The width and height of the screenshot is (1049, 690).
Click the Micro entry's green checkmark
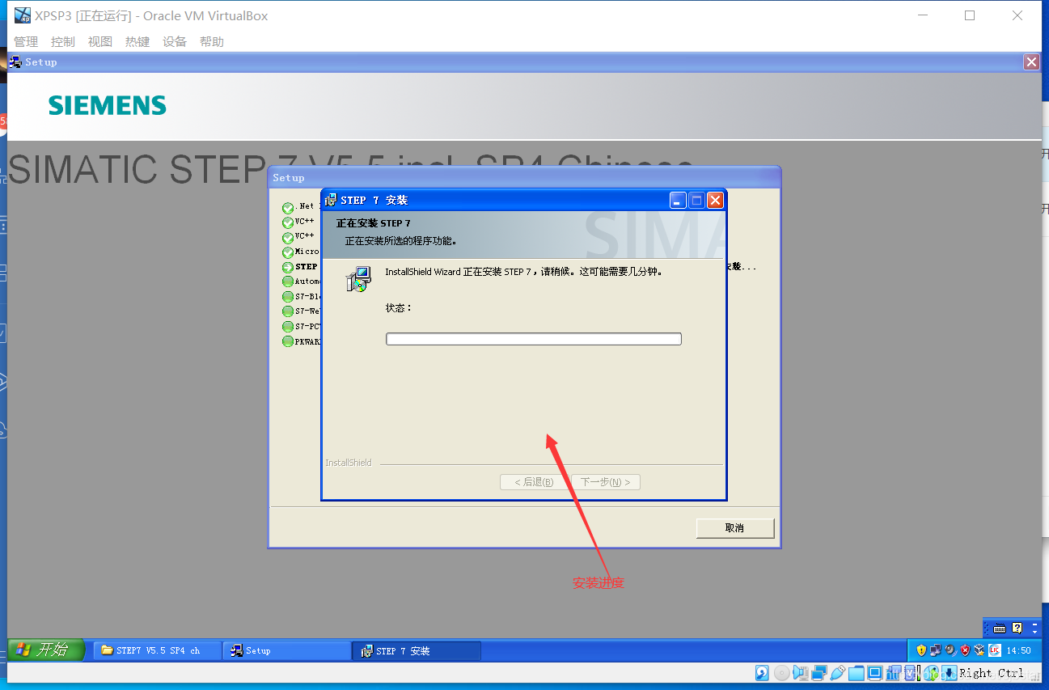click(288, 252)
